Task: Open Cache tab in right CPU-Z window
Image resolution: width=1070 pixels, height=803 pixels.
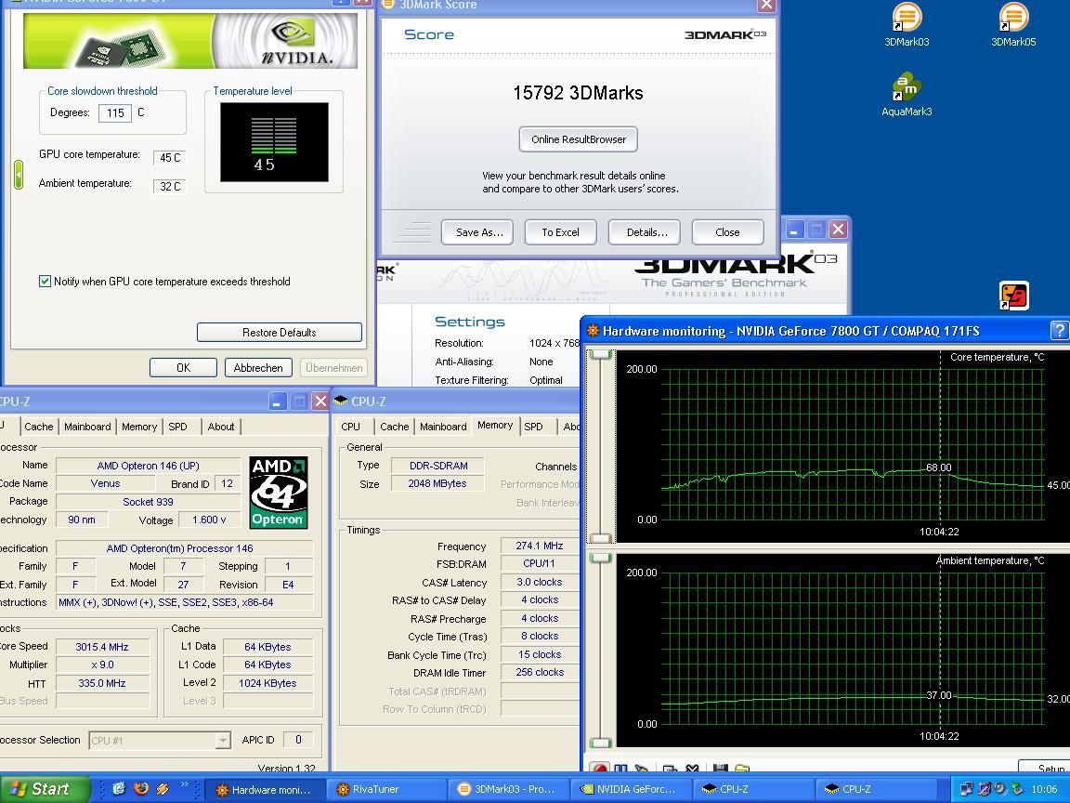Action: pos(395,426)
